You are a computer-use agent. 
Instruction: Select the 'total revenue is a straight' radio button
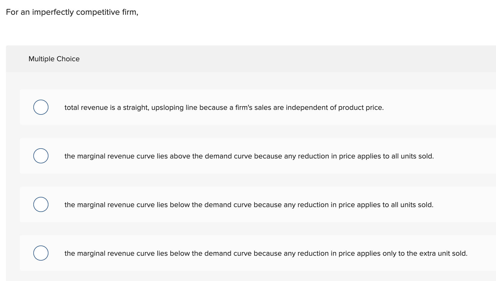(x=41, y=107)
